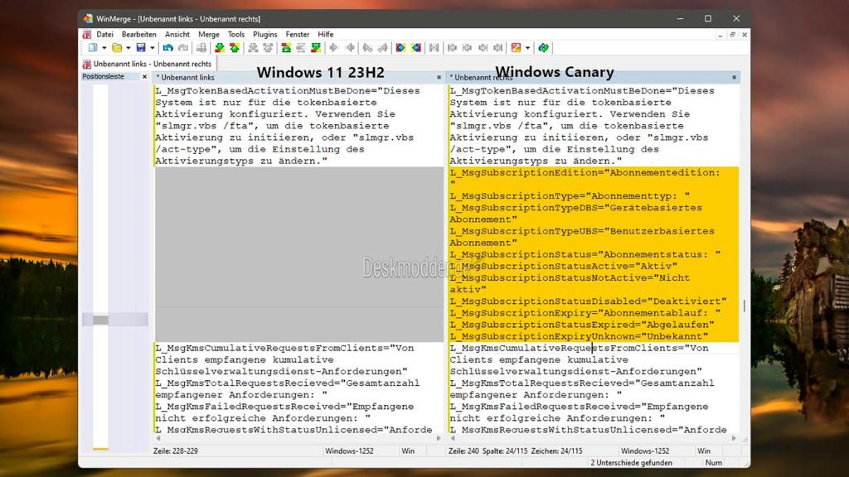This screenshot has height=477, width=849.
Task: Minimize the inner document window
Action: coord(720,35)
